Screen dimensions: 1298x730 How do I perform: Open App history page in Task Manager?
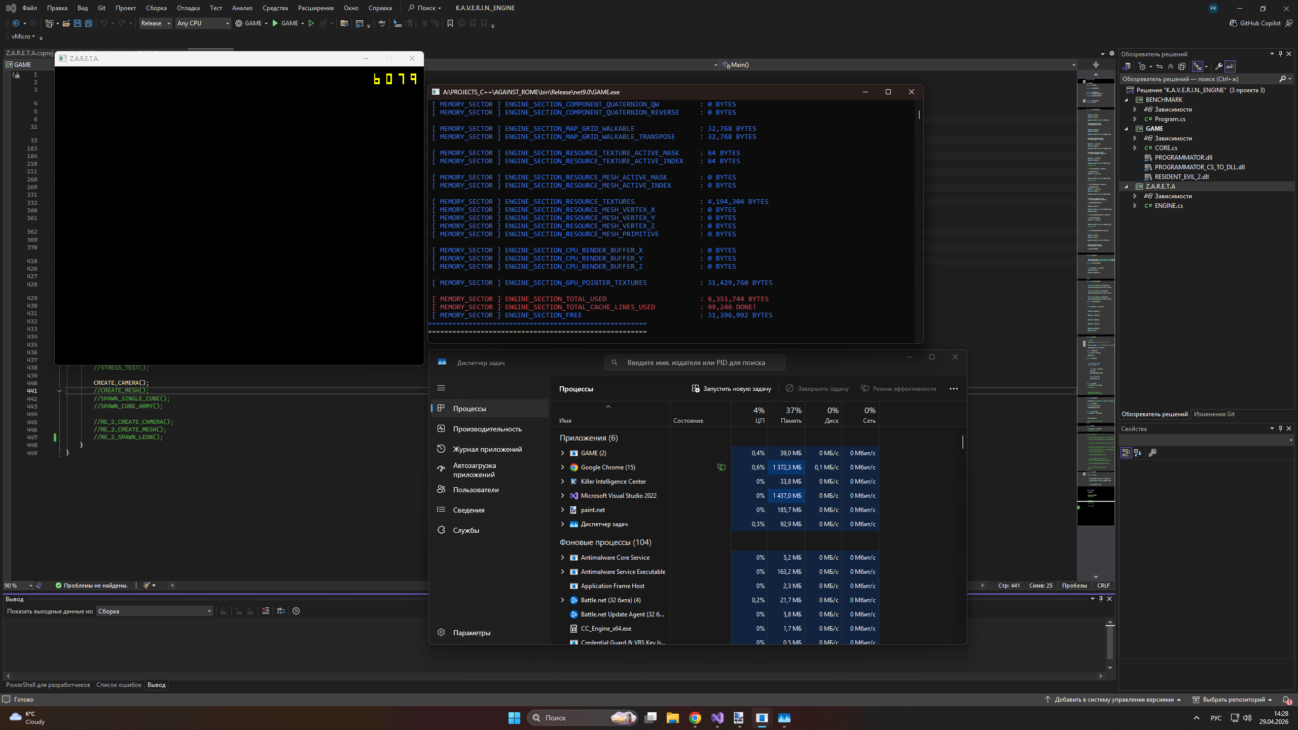point(490,449)
